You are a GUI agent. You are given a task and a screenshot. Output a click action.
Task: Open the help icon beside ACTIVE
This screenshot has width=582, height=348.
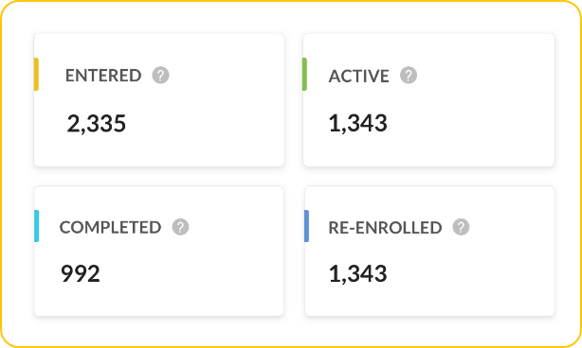point(409,75)
